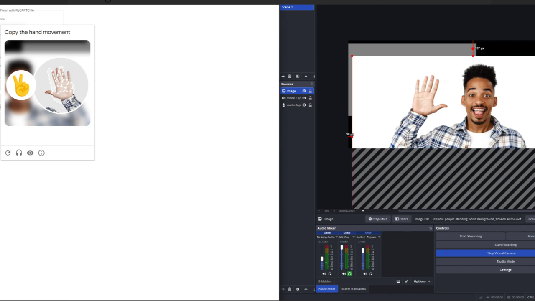
Task: Switch to the Scene Transitions tab
Action: [x=354, y=289]
